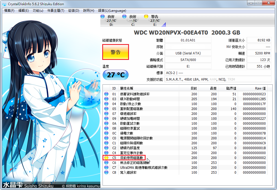Image resolution: width=277 pixels, height=190 pixels.
Task: Open the 佈景主題(T) menu
Action: [56, 11]
